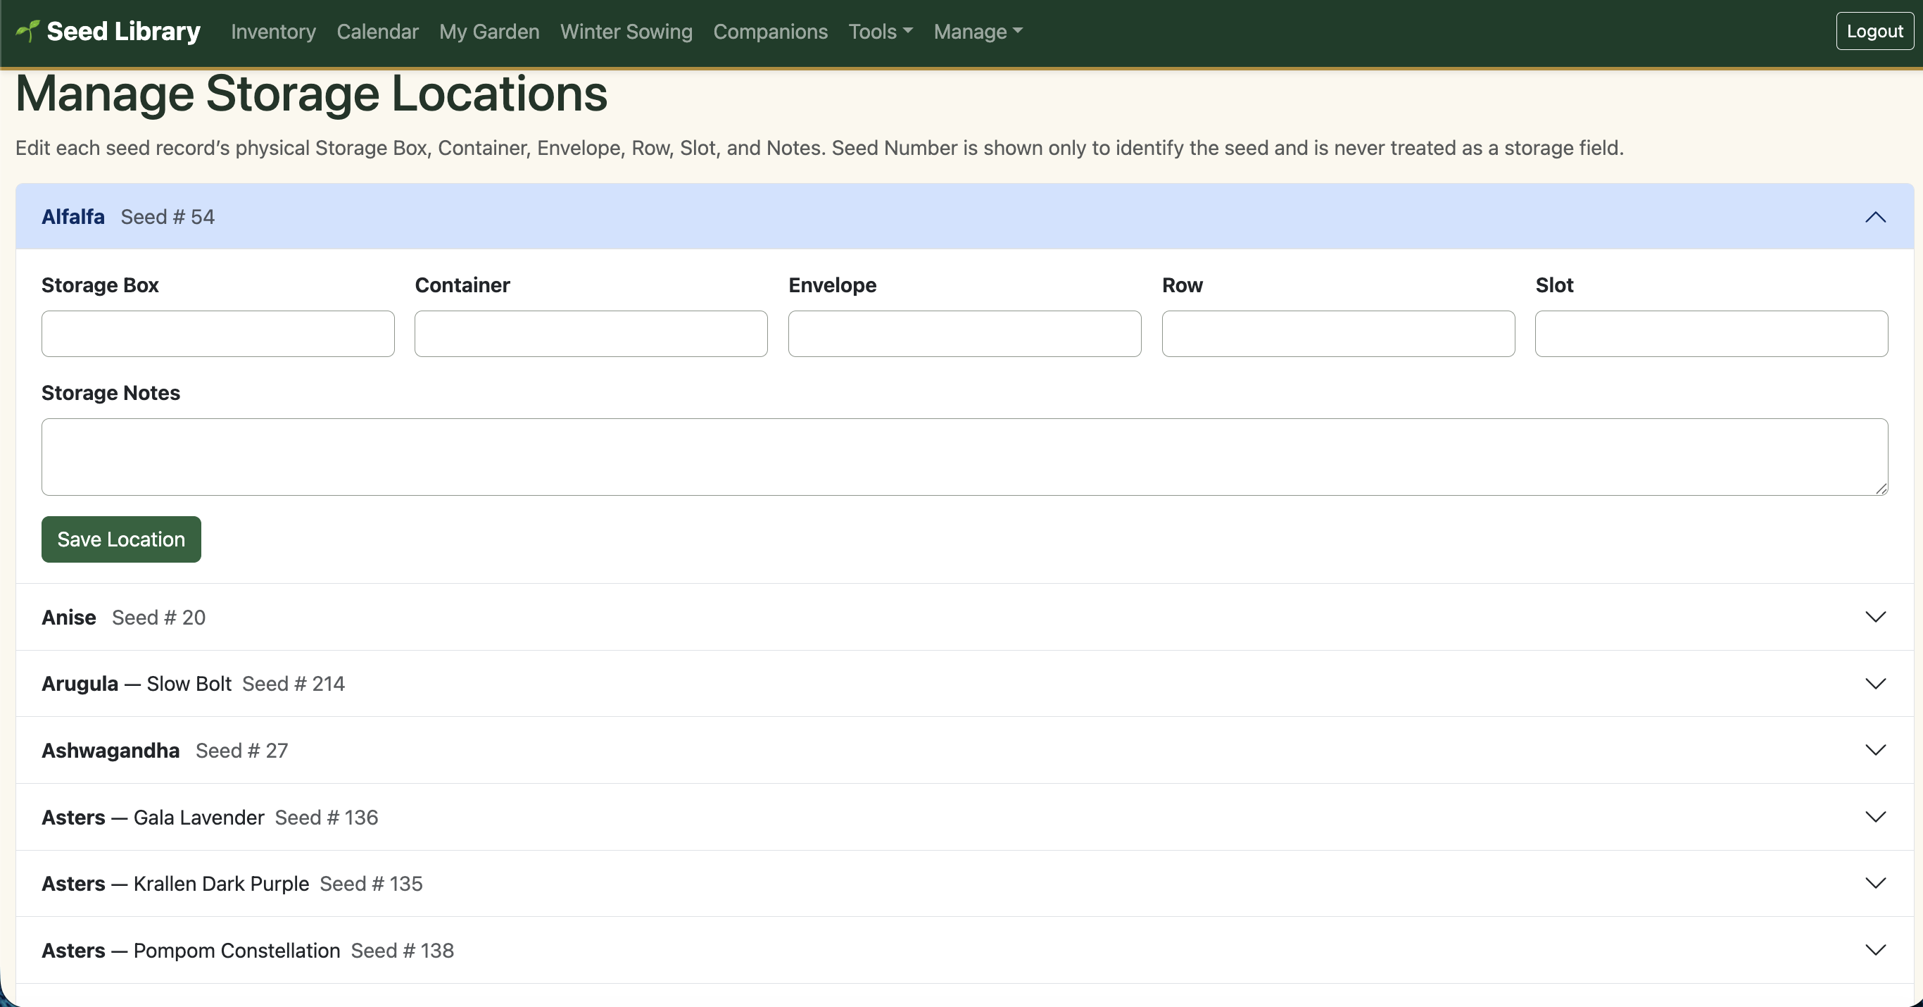The height and width of the screenshot is (1007, 1923).
Task: Open the Seed Library home link
Action: point(108,32)
